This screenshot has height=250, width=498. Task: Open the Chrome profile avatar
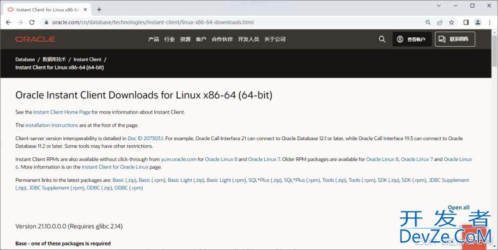click(478, 22)
